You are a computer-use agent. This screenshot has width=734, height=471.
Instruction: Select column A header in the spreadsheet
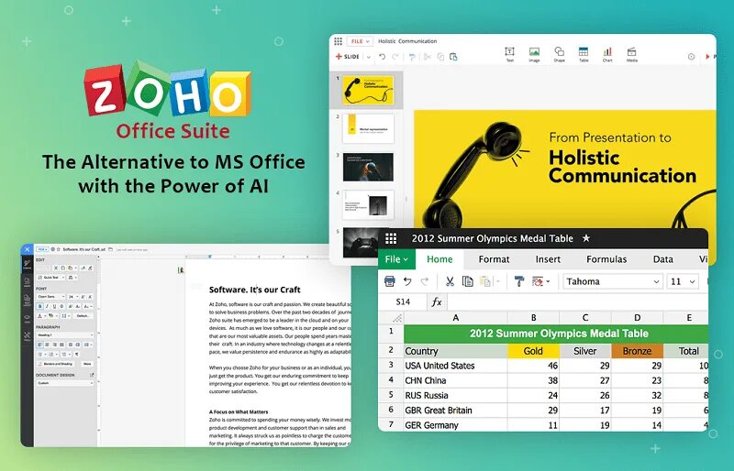[455, 318]
